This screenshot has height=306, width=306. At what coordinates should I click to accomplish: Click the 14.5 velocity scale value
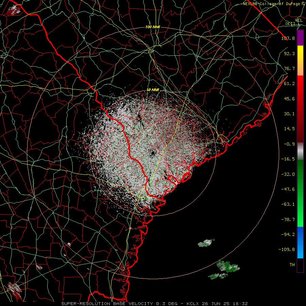289,129
